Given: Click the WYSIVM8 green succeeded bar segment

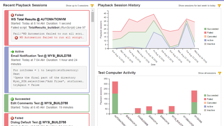Looking at the screenshot, I should coord(194,108).
